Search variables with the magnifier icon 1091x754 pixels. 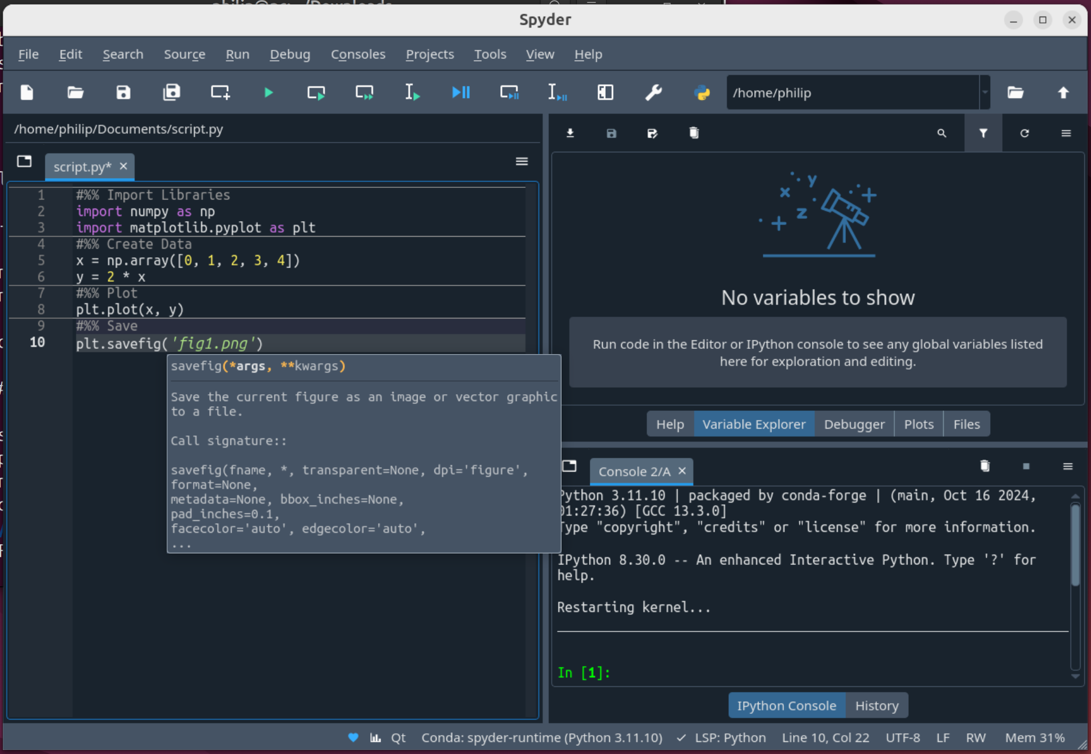pos(941,133)
